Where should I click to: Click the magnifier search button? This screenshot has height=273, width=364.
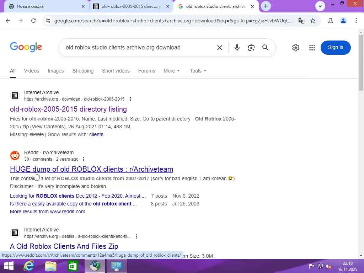tap(265, 48)
